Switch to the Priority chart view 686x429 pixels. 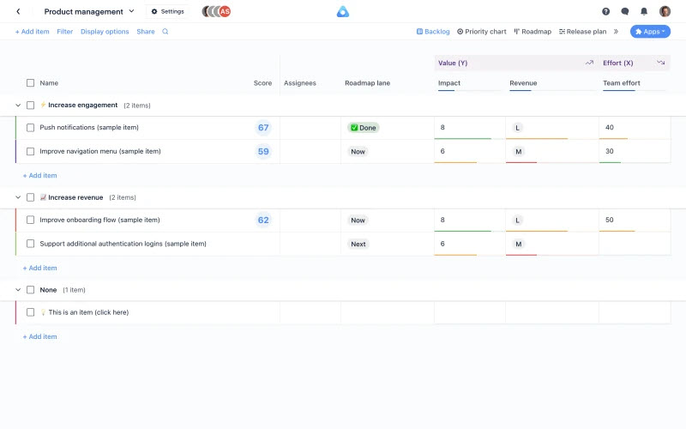(x=481, y=32)
